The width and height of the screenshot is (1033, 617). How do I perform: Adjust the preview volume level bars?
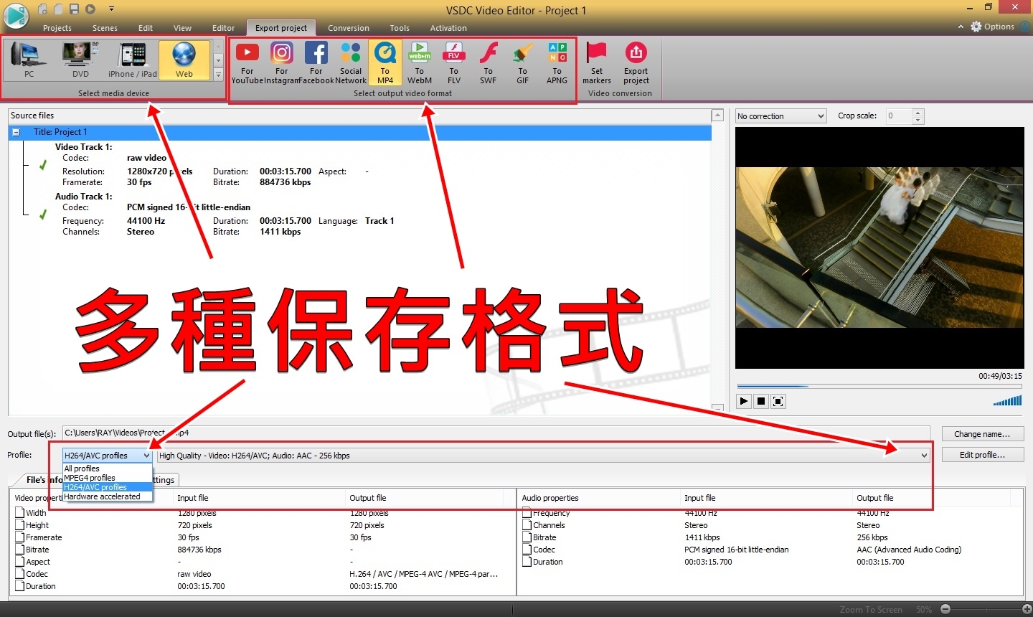click(1008, 401)
